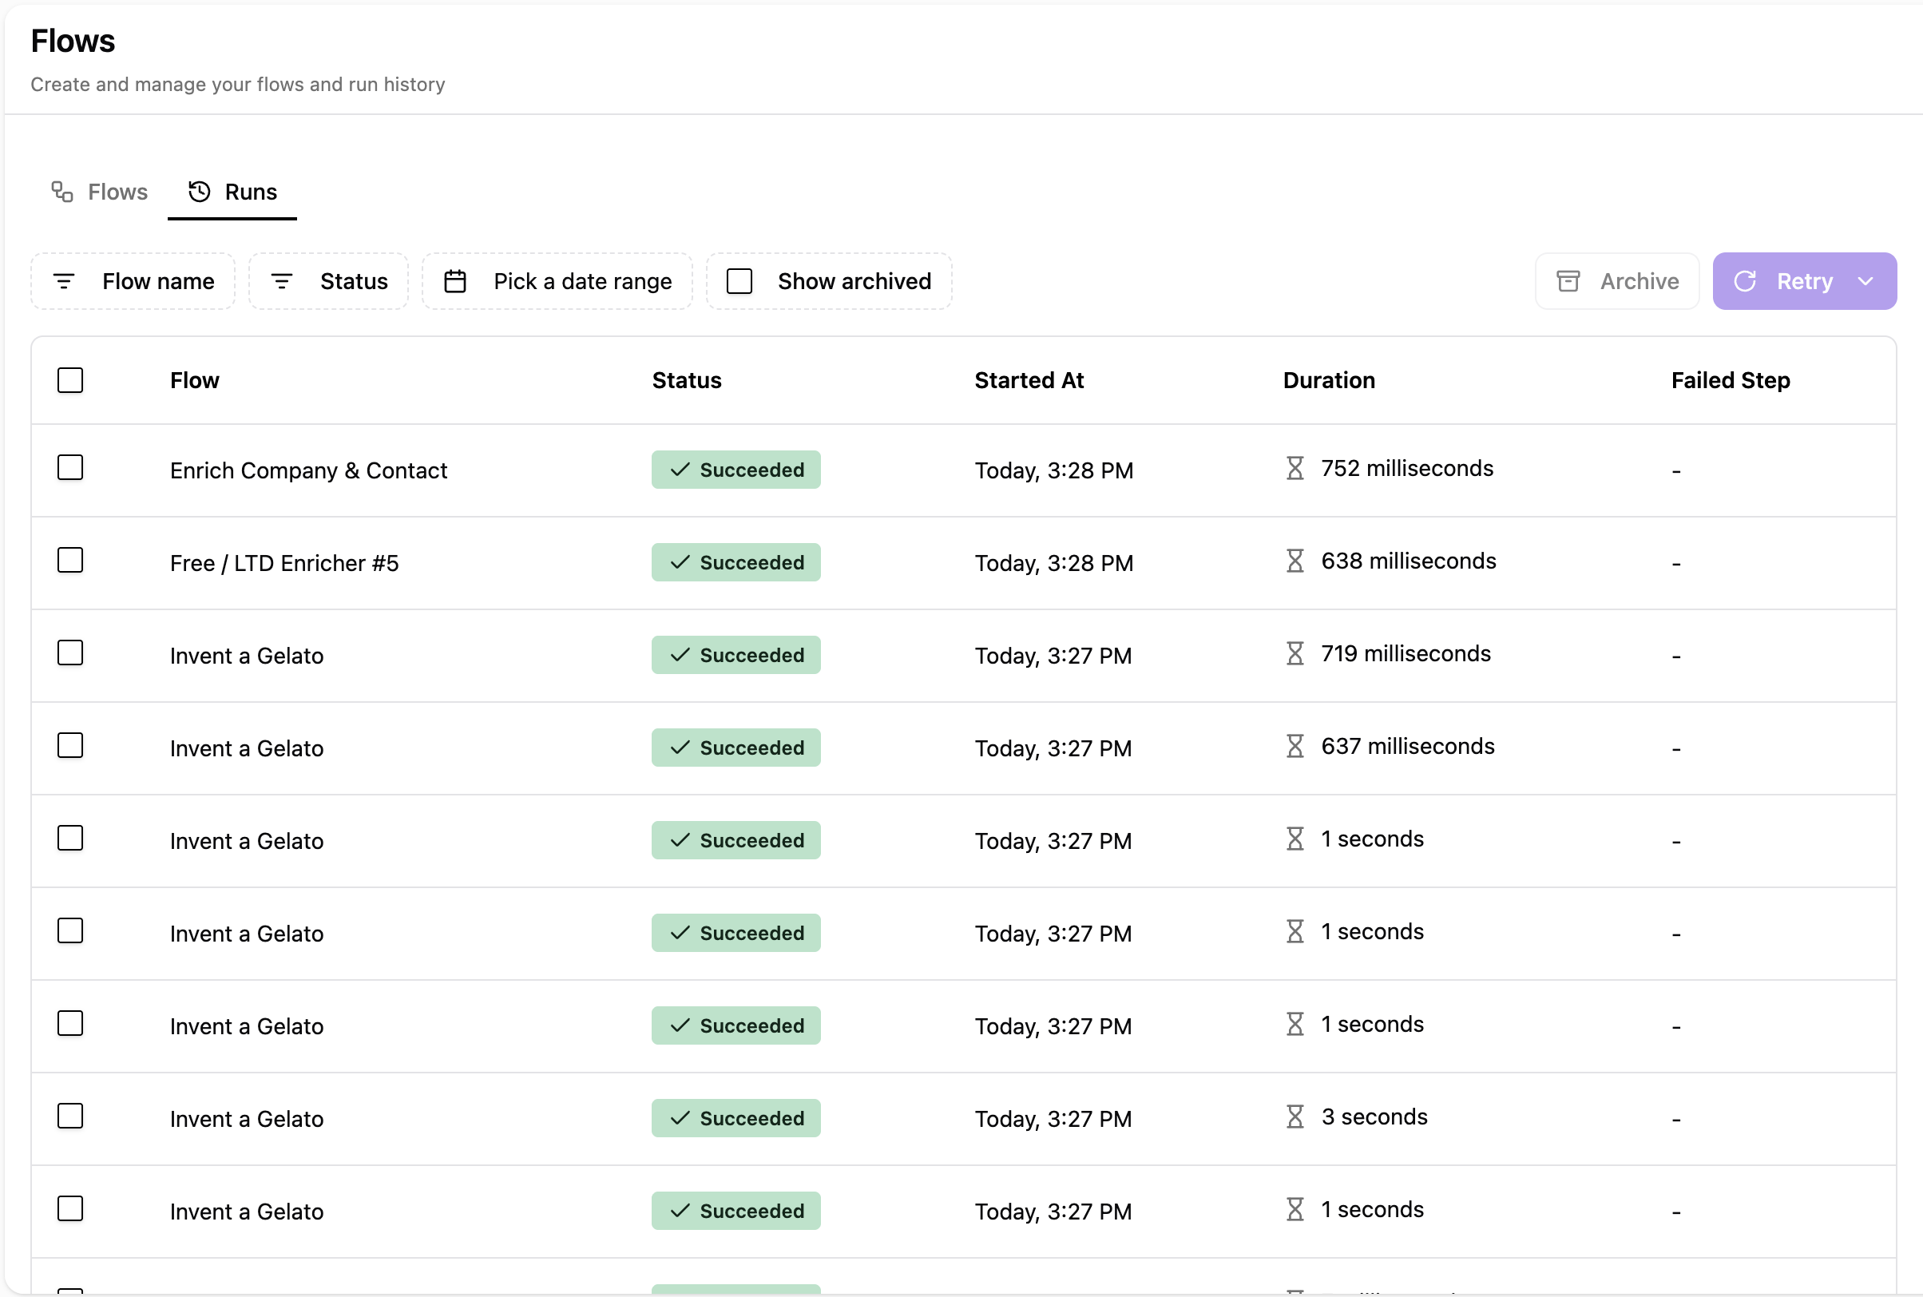Click the hourglass icon next to 3 seconds
This screenshot has width=1923, height=1297.
[1295, 1117]
